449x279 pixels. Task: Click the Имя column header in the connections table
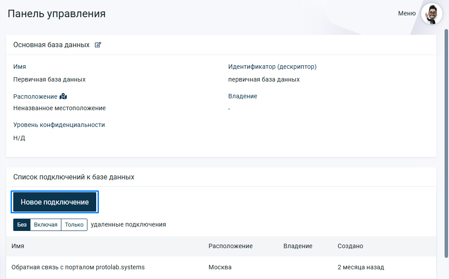(x=18, y=246)
